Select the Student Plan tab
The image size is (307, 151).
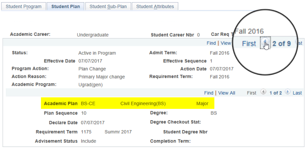click(x=66, y=6)
